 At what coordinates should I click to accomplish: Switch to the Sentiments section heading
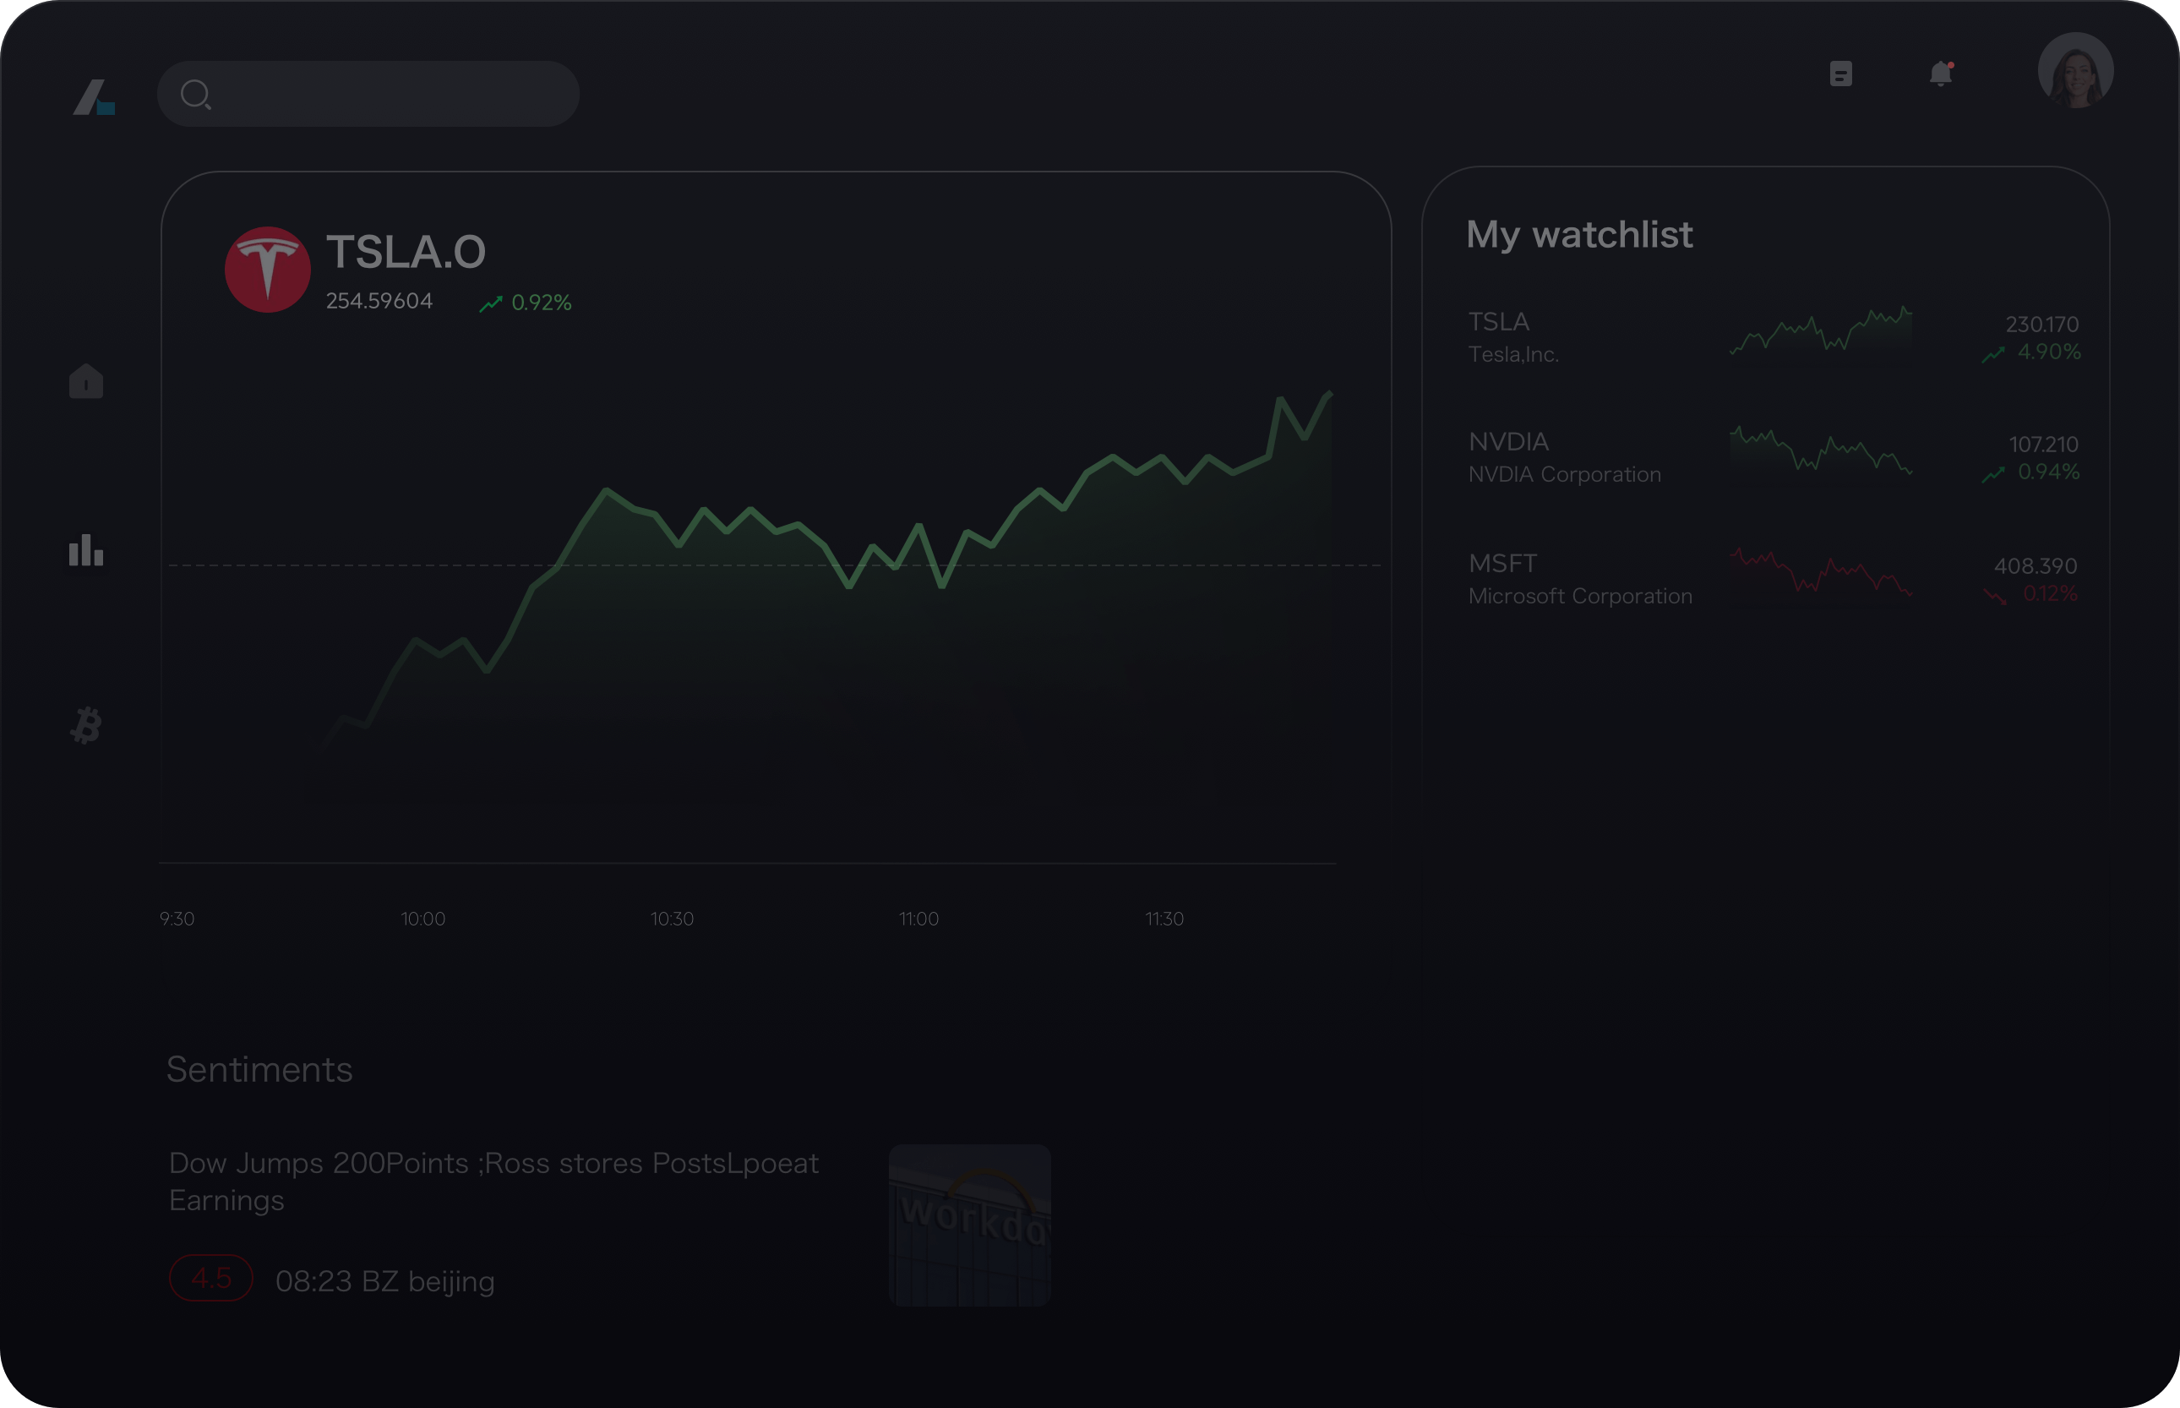click(259, 1070)
